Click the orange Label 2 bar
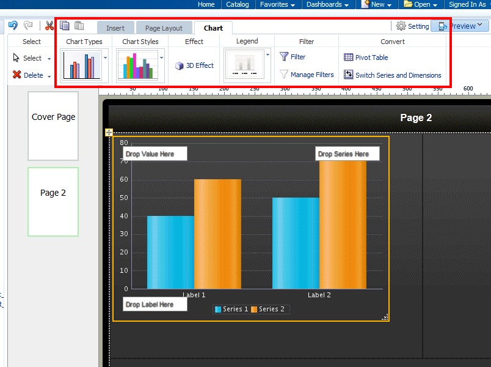Viewport: 491px width, 367px height. (x=343, y=224)
